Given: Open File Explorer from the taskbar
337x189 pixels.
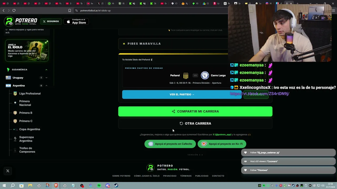Looking at the screenshot, I should [x=30, y=186].
